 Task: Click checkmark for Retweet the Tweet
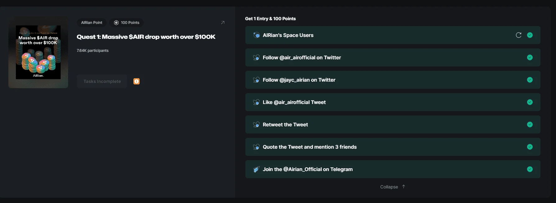coord(530,124)
